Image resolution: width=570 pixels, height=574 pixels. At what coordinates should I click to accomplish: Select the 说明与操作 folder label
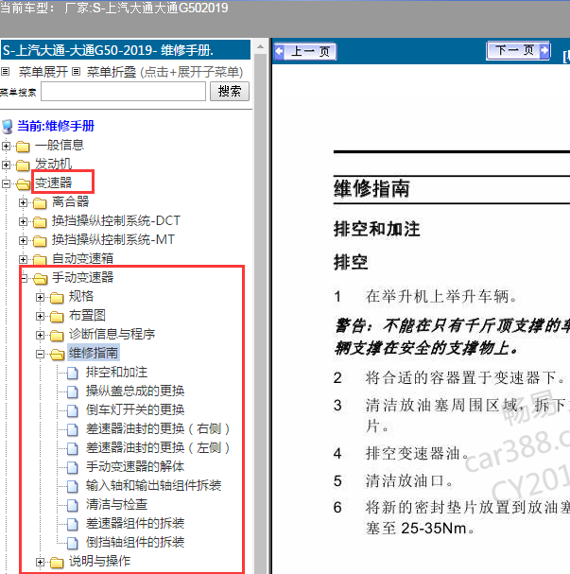(x=99, y=561)
